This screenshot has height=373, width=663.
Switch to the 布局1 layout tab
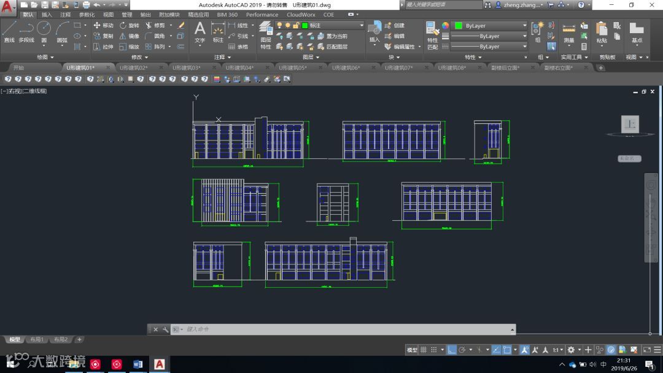tap(37, 339)
